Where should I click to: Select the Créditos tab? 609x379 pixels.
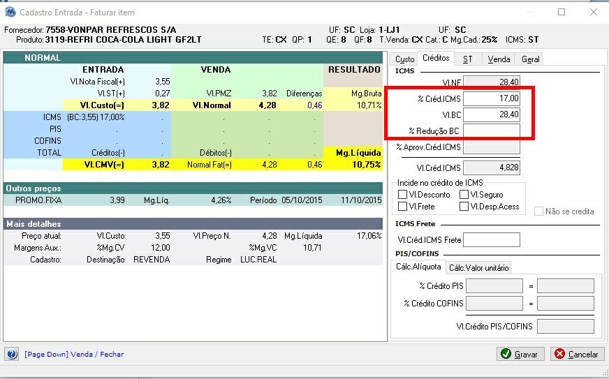coord(436,58)
